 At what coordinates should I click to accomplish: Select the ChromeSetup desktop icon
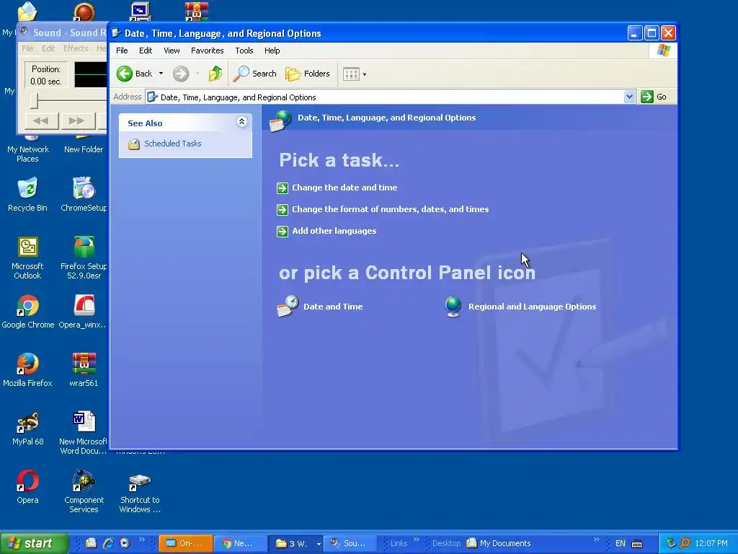[x=84, y=194]
